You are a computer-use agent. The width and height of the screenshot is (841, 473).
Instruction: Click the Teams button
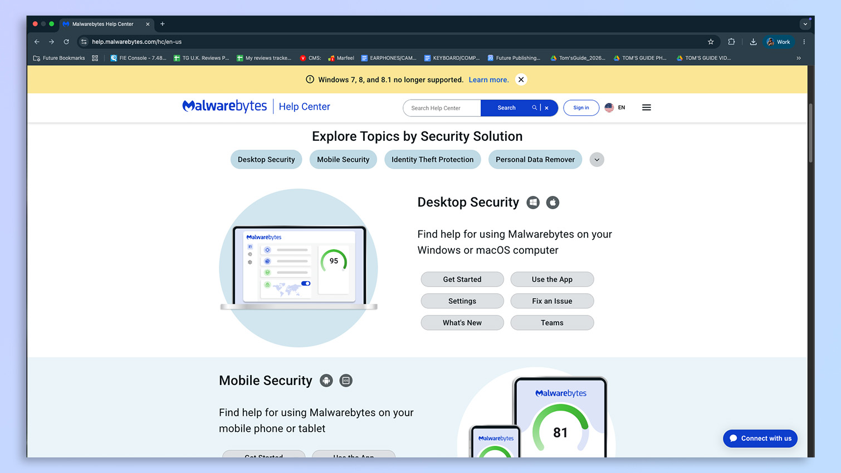(x=552, y=323)
